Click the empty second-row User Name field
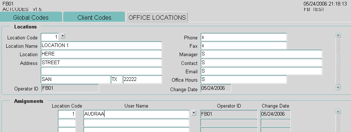Image resolution: width=351 pixels, height=132 pixels. [136, 123]
